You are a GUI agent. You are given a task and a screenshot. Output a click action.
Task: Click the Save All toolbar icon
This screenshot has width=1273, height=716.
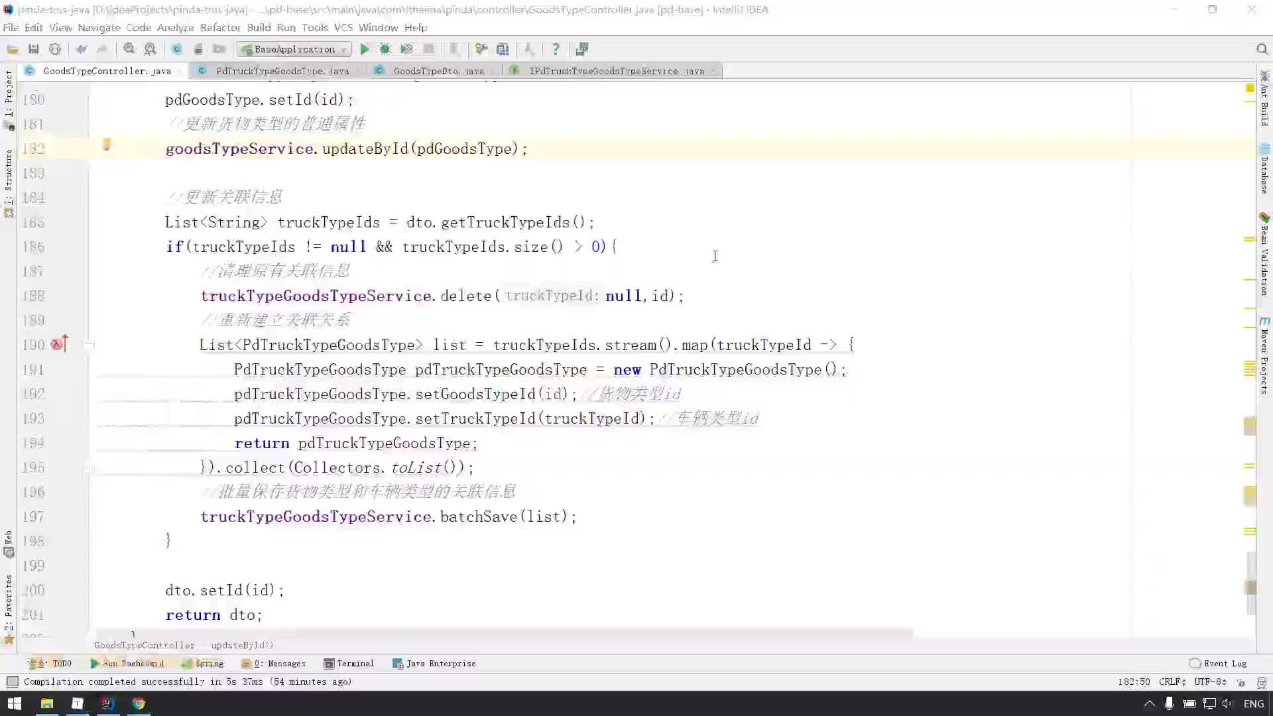[x=34, y=49]
